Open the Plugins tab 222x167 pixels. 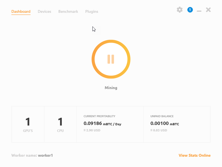click(92, 11)
